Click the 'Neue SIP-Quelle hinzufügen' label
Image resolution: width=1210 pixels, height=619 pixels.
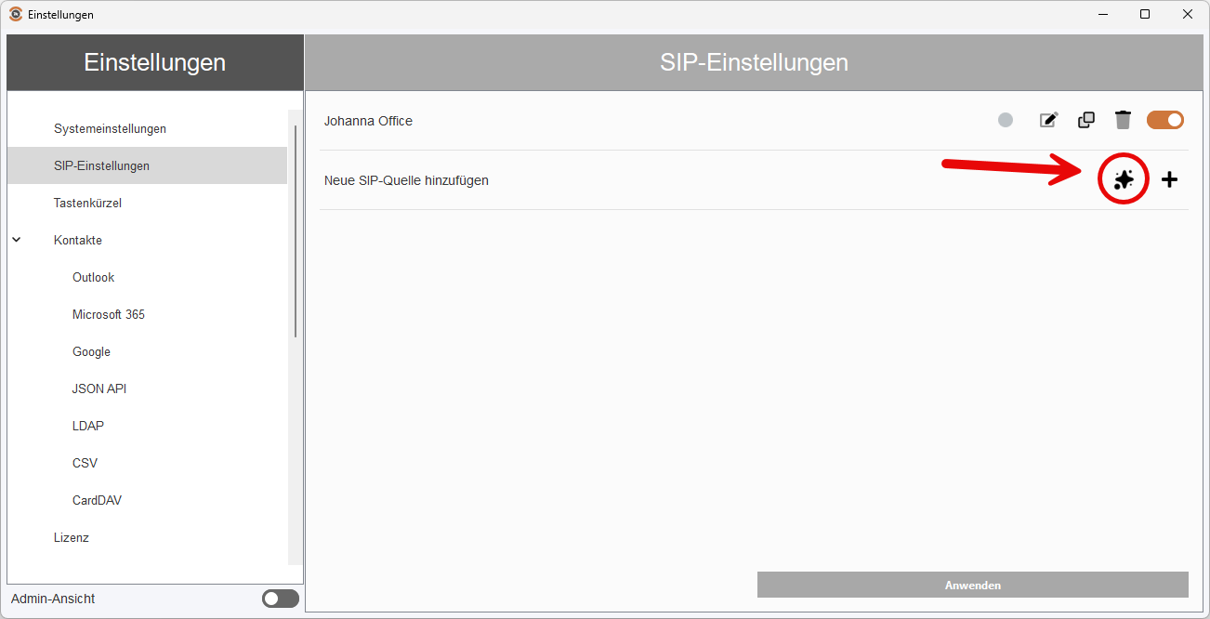coord(406,180)
